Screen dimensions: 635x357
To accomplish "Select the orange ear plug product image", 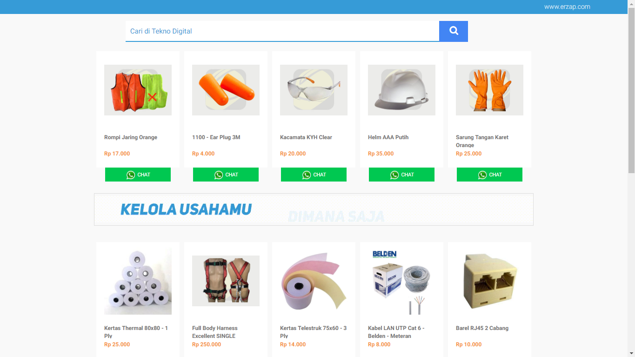I will pos(226,90).
